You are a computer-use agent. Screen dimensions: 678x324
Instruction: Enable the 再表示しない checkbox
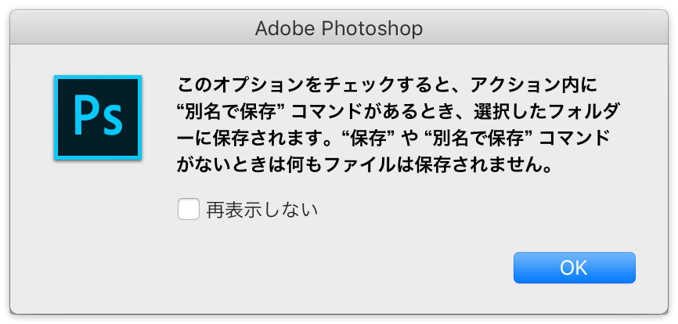pos(189,209)
